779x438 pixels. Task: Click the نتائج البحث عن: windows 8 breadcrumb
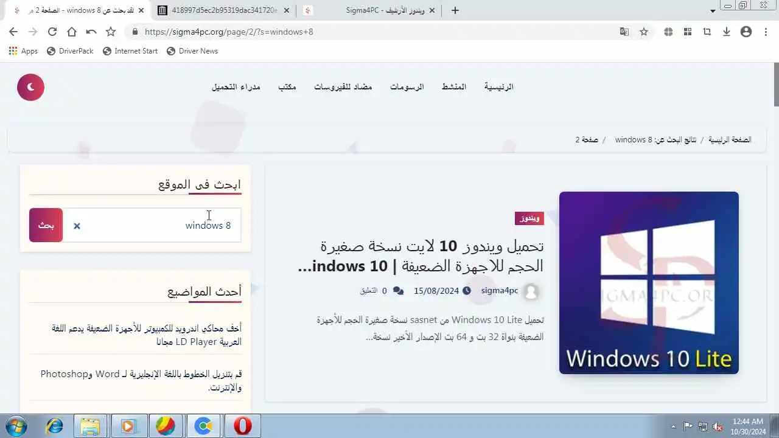(656, 139)
